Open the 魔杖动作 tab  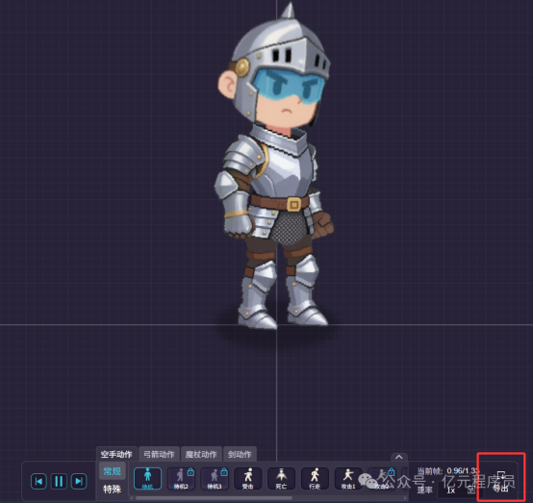point(201,454)
